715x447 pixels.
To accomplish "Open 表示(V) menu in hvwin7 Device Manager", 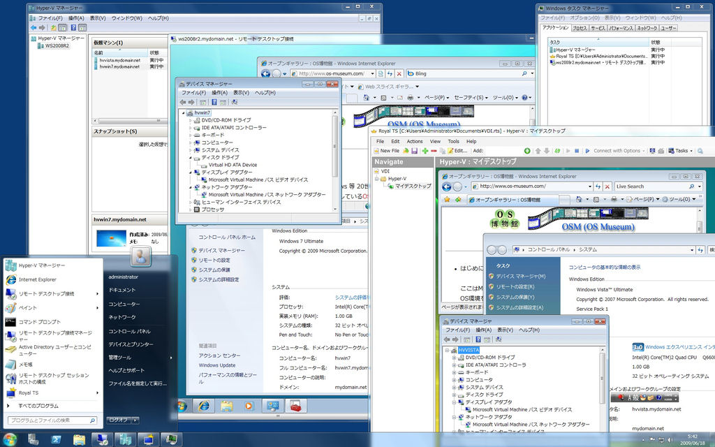I will [x=241, y=93].
